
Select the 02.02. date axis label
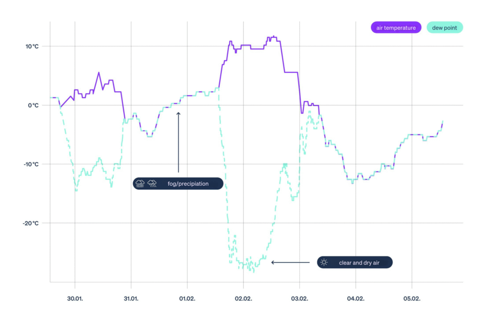[x=243, y=298]
